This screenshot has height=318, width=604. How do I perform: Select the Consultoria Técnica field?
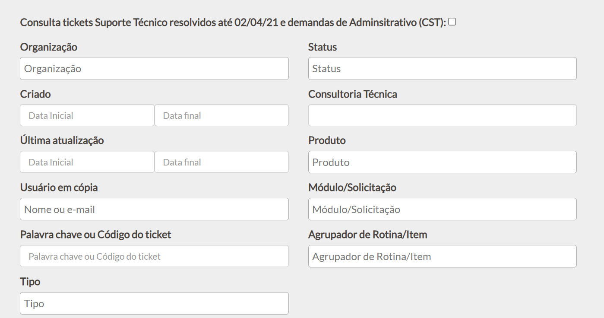tap(442, 115)
